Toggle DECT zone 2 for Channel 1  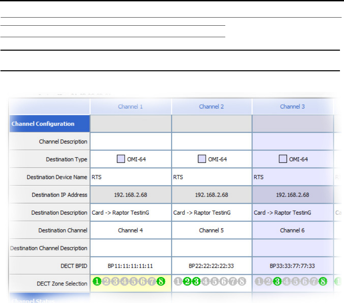coord(106,281)
